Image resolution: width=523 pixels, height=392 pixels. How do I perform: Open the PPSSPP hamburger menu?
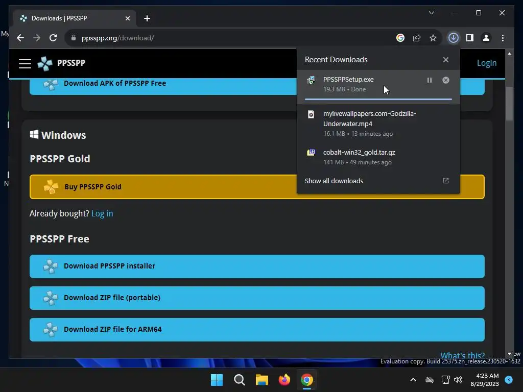[25, 63]
